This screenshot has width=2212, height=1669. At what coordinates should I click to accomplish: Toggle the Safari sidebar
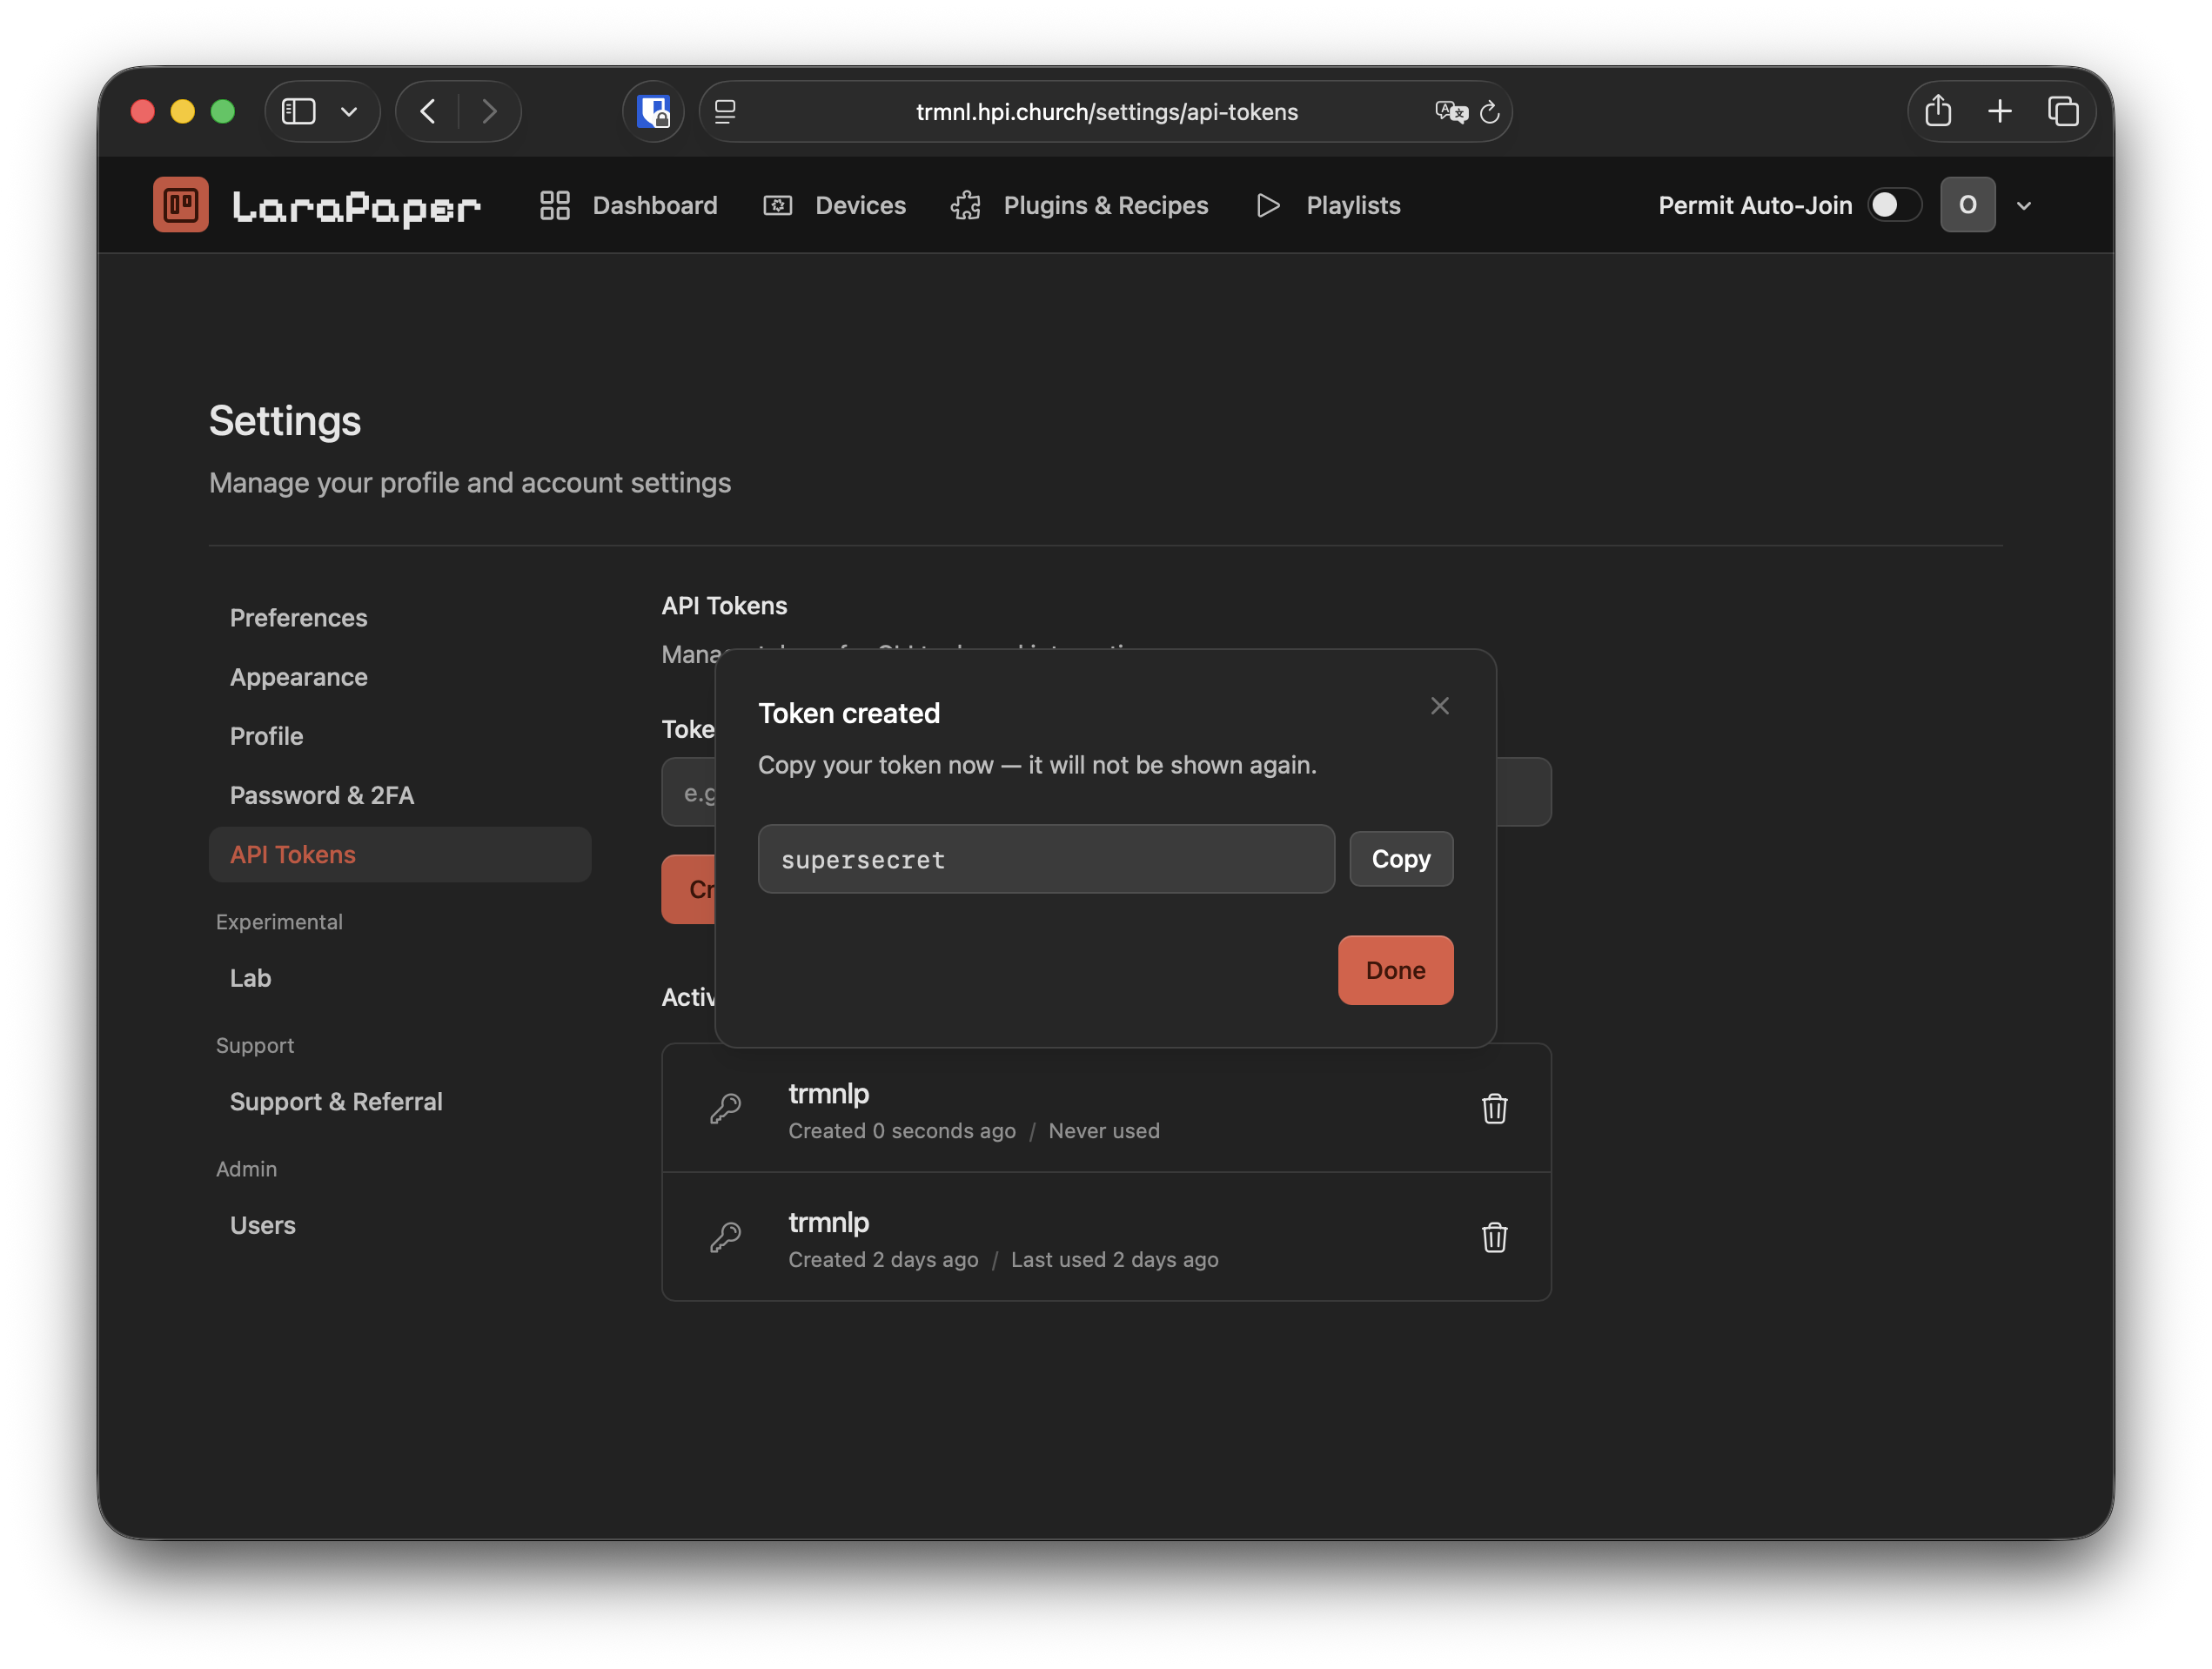pos(299,111)
